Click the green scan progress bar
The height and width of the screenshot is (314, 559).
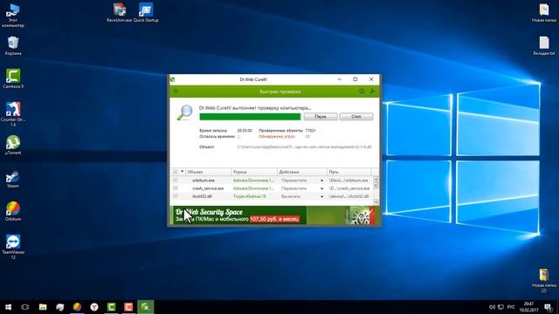(250, 116)
